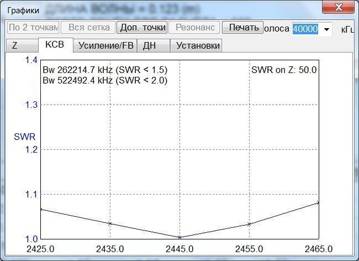Switch to the Z tab
This screenshot has height=261, width=359.
coord(22,45)
